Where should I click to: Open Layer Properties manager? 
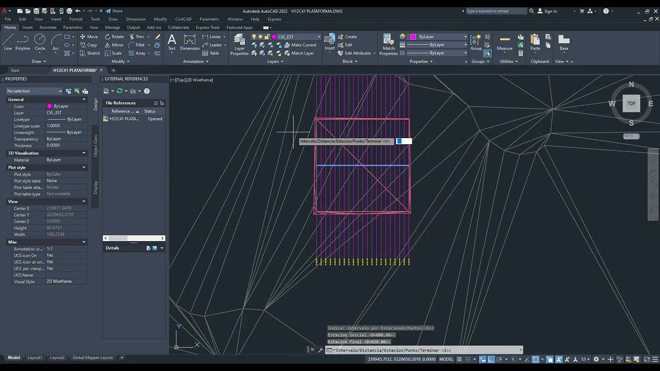tap(239, 45)
